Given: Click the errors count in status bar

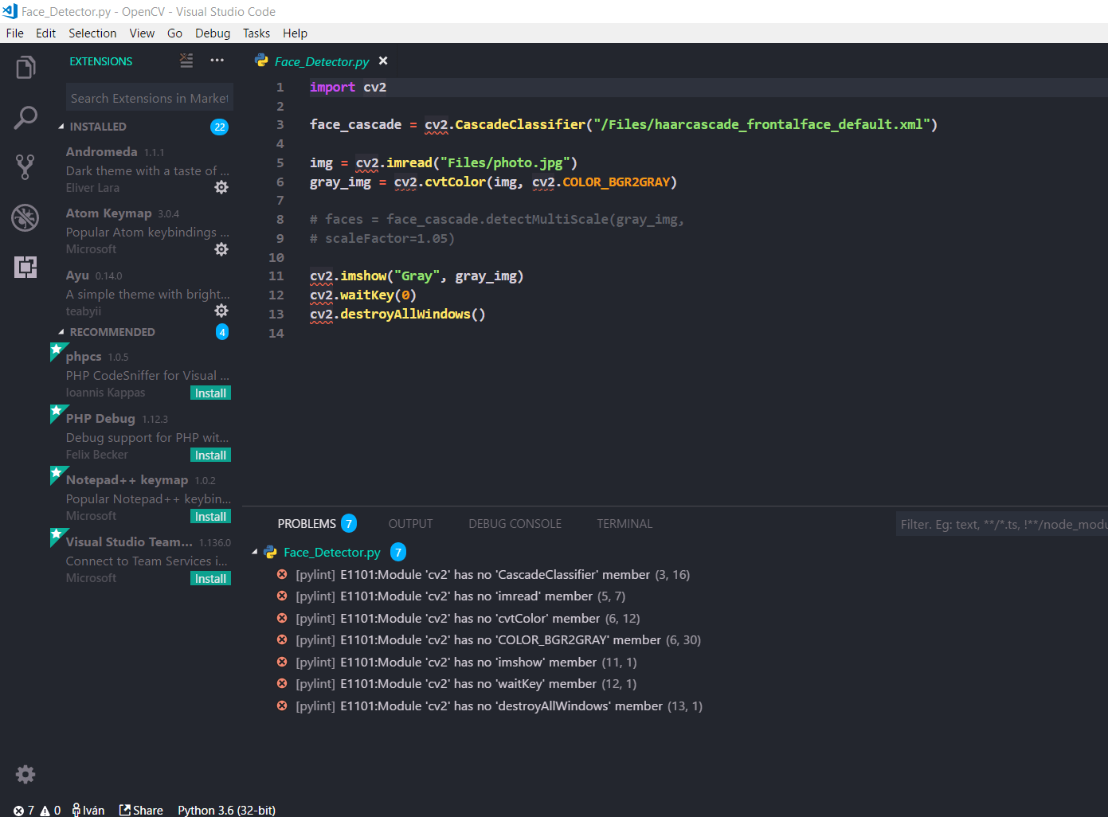Looking at the screenshot, I should [x=24, y=810].
